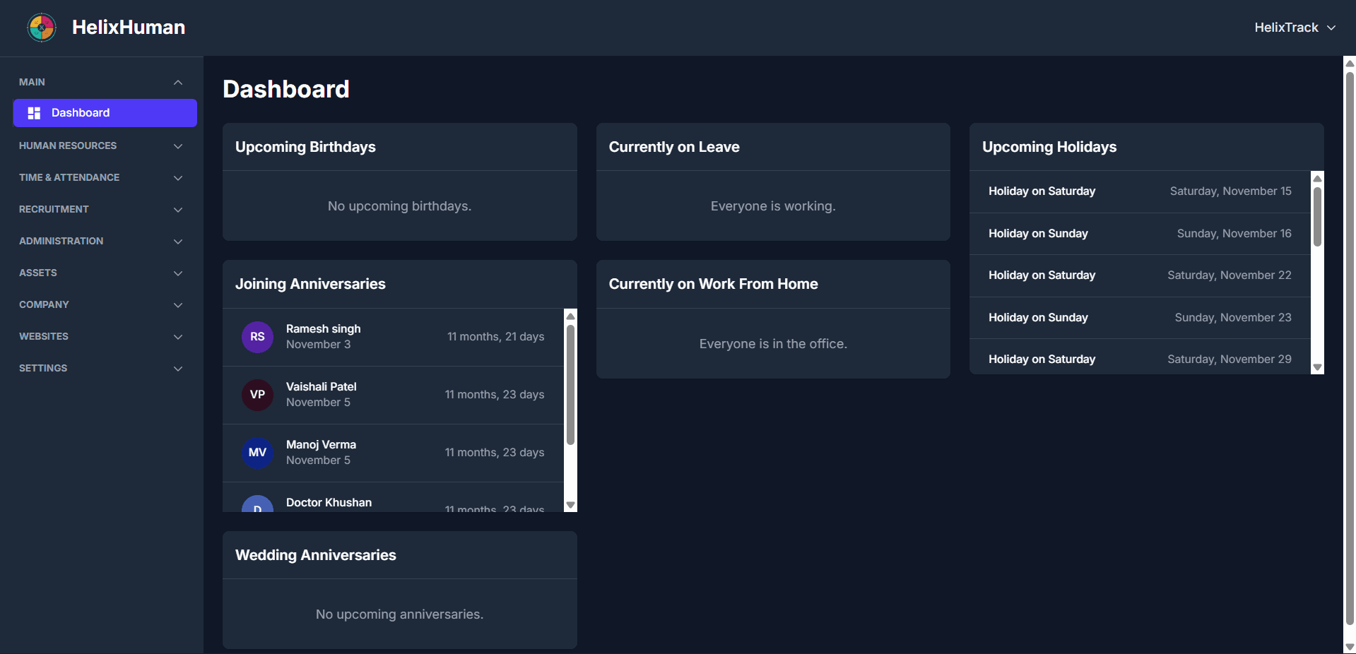Viewport: 1356px width, 654px height.
Task: Click scroll-up arrow of Upcoming Holidays list
Action: coord(1317,178)
